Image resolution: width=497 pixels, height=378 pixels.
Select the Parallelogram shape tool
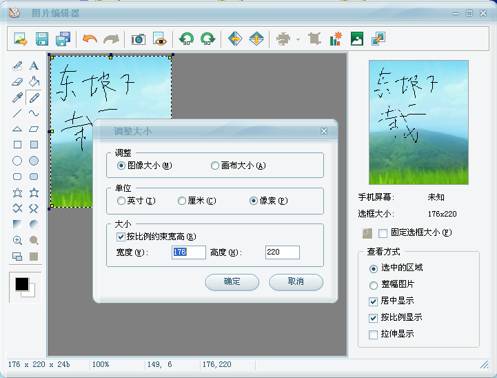coord(34,129)
